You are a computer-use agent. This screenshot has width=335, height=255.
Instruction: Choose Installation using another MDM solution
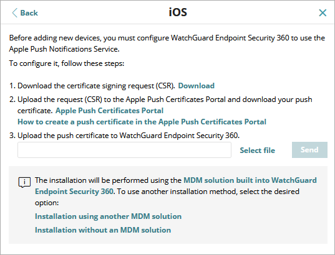click(x=108, y=216)
